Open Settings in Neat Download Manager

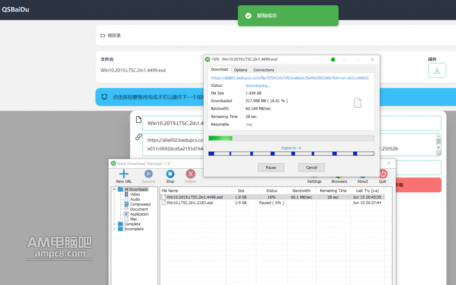click(314, 181)
